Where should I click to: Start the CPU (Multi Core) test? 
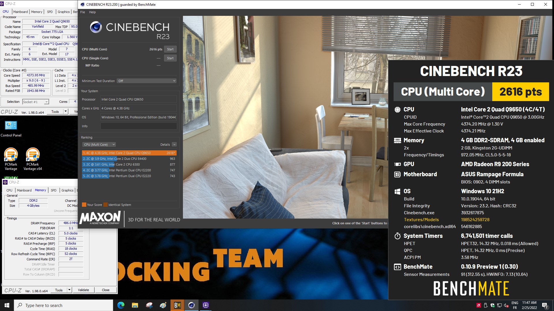(170, 49)
